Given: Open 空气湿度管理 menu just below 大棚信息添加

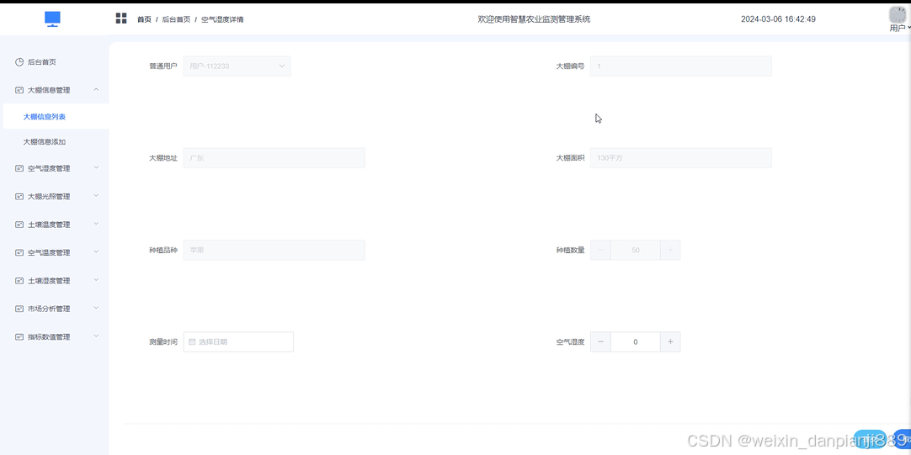Looking at the screenshot, I should pyautogui.click(x=55, y=168).
